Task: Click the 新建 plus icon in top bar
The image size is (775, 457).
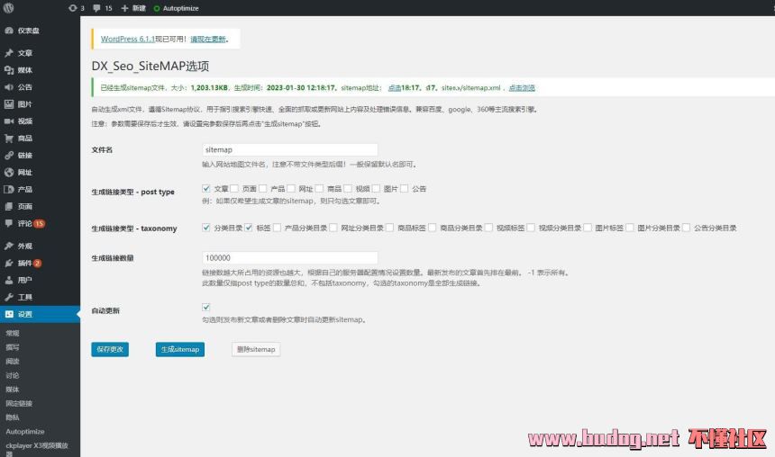Action: [124, 8]
